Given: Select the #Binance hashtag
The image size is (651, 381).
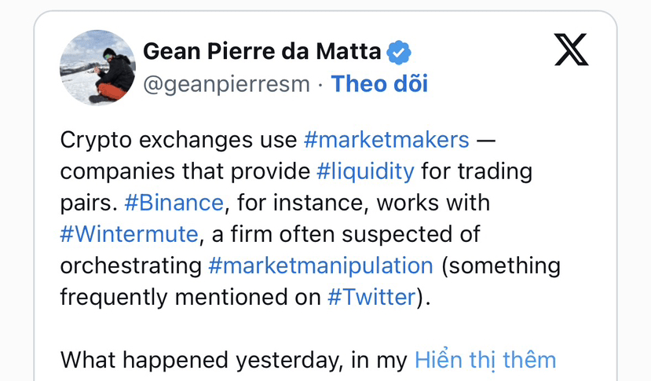Looking at the screenshot, I should coord(174,203).
